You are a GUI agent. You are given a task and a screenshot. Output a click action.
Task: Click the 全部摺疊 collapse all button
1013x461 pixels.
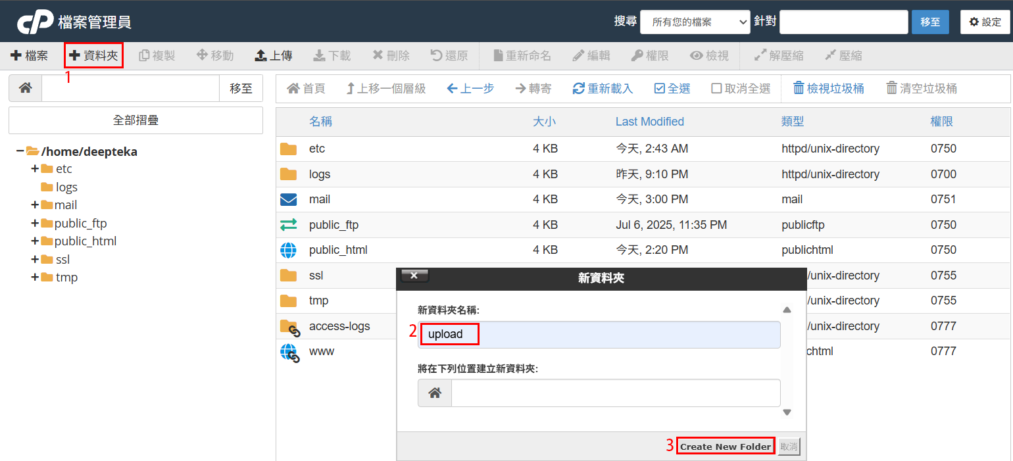click(136, 120)
